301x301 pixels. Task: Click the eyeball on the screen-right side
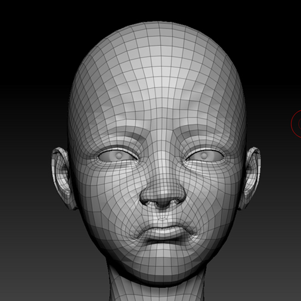(205, 156)
